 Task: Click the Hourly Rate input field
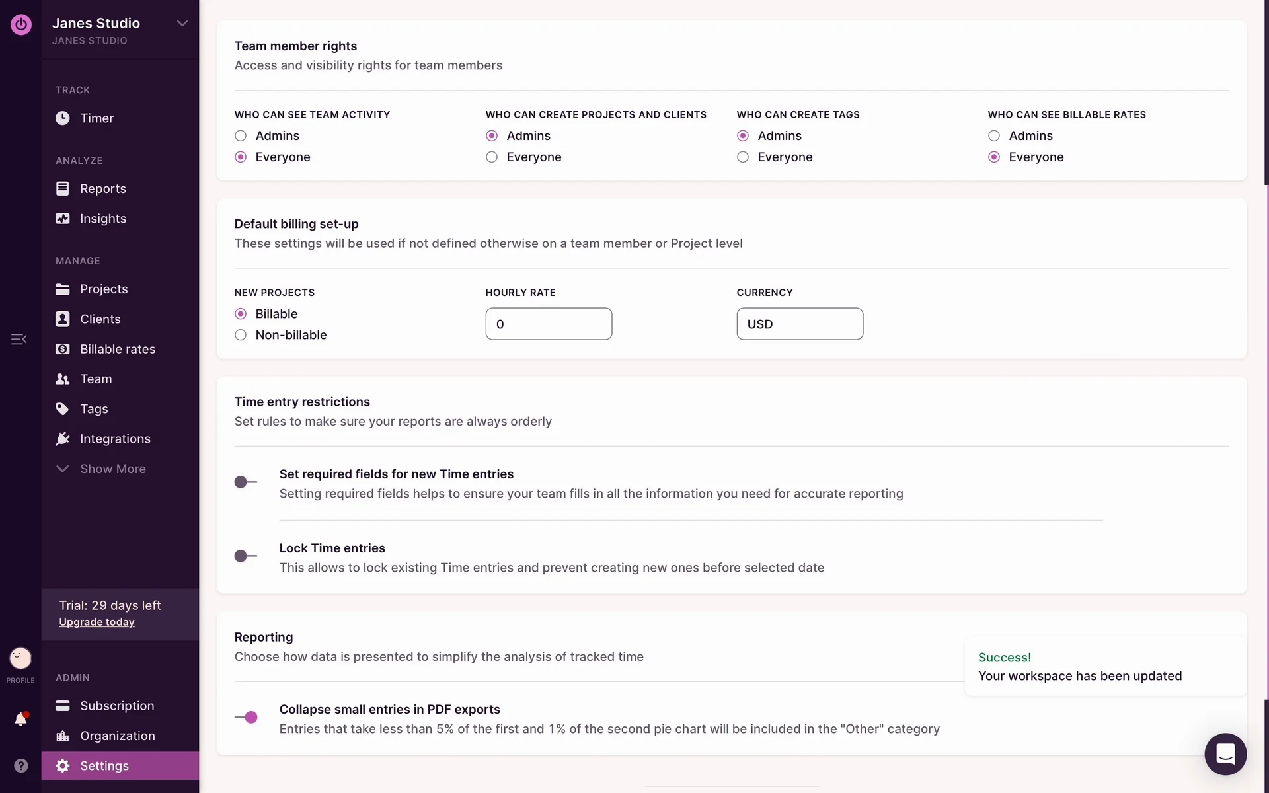tap(548, 324)
